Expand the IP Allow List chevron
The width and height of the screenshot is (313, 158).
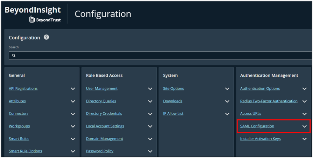pos(227,114)
